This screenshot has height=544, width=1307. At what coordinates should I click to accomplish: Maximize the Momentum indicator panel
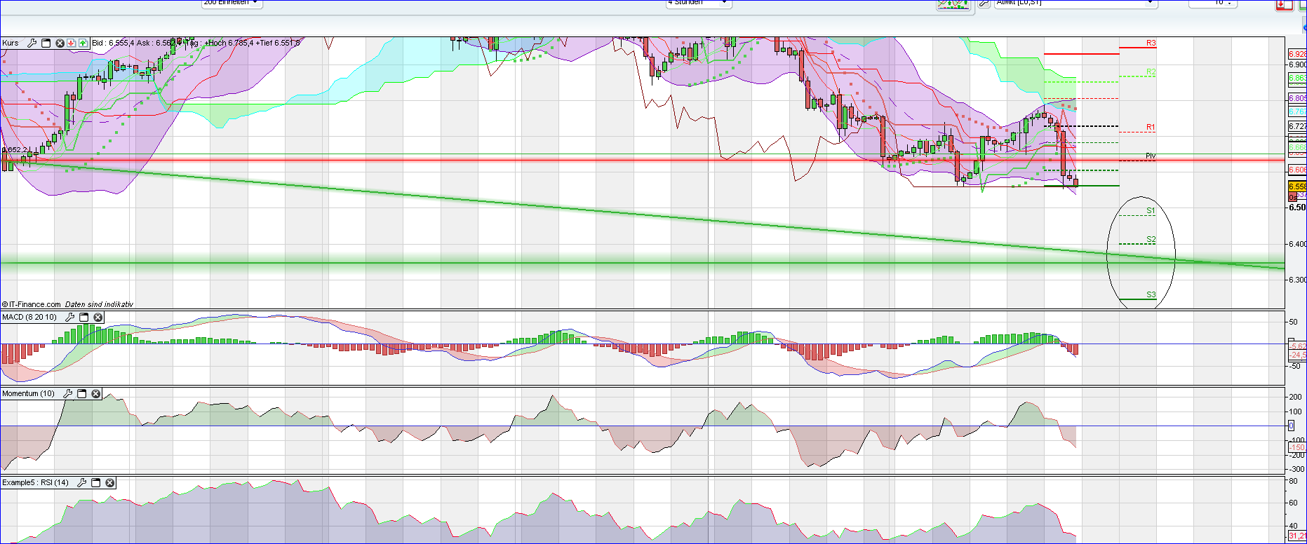[82, 394]
